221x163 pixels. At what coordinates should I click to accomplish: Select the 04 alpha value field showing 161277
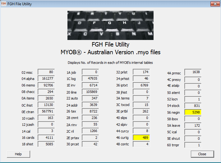46,78
